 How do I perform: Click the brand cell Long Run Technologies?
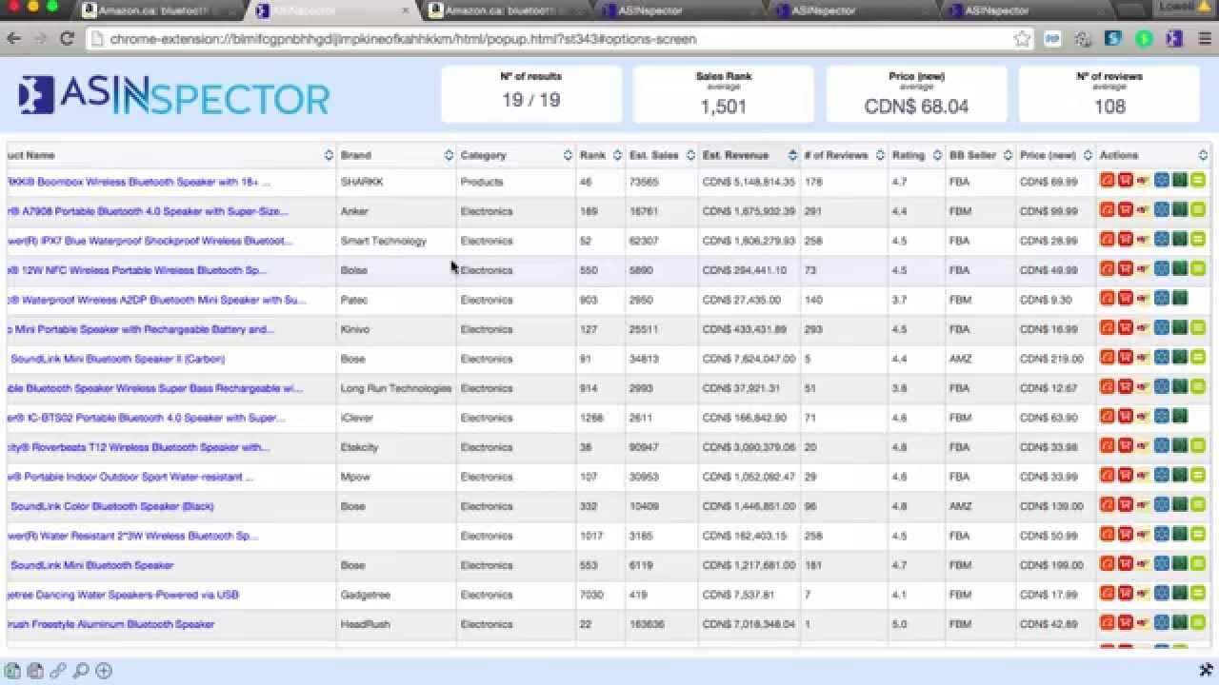click(x=396, y=388)
